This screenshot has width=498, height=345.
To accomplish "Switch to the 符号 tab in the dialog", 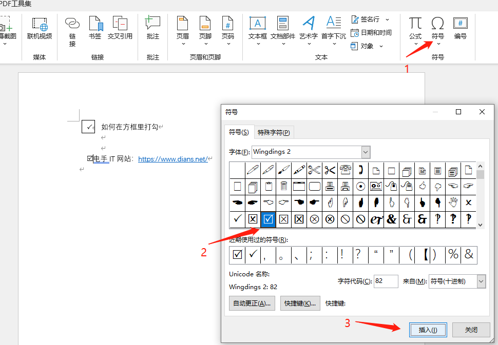I will [x=238, y=132].
